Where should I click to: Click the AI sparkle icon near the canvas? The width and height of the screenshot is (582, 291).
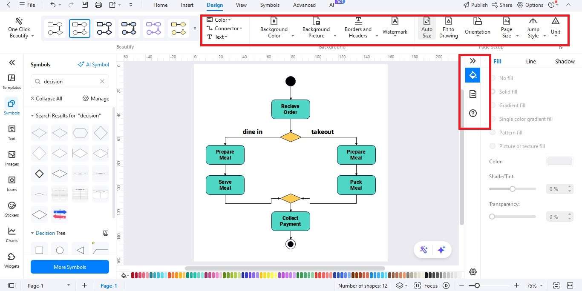(441, 250)
